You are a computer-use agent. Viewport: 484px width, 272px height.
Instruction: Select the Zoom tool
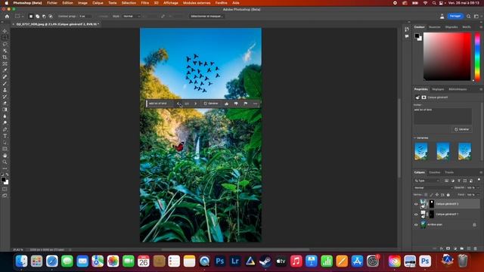[x=5, y=162]
